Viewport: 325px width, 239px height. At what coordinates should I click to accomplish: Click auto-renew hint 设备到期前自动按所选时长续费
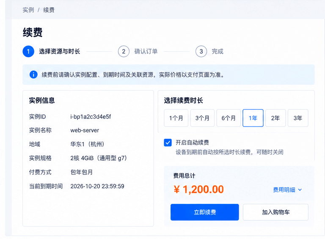(213, 152)
